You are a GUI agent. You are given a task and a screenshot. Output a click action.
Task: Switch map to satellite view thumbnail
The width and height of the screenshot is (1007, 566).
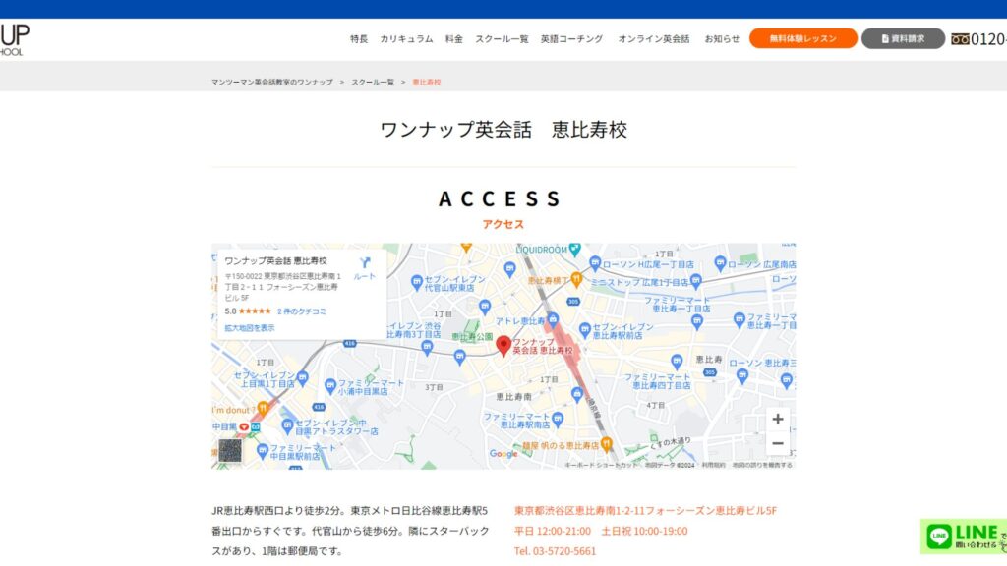[230, 450]
